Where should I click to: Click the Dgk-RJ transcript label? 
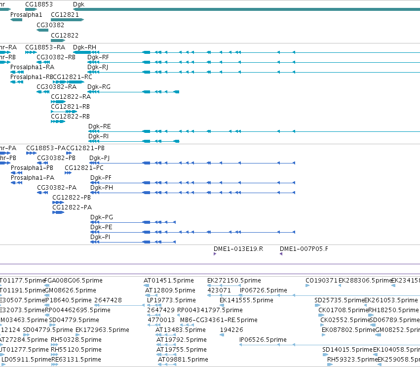98,67
